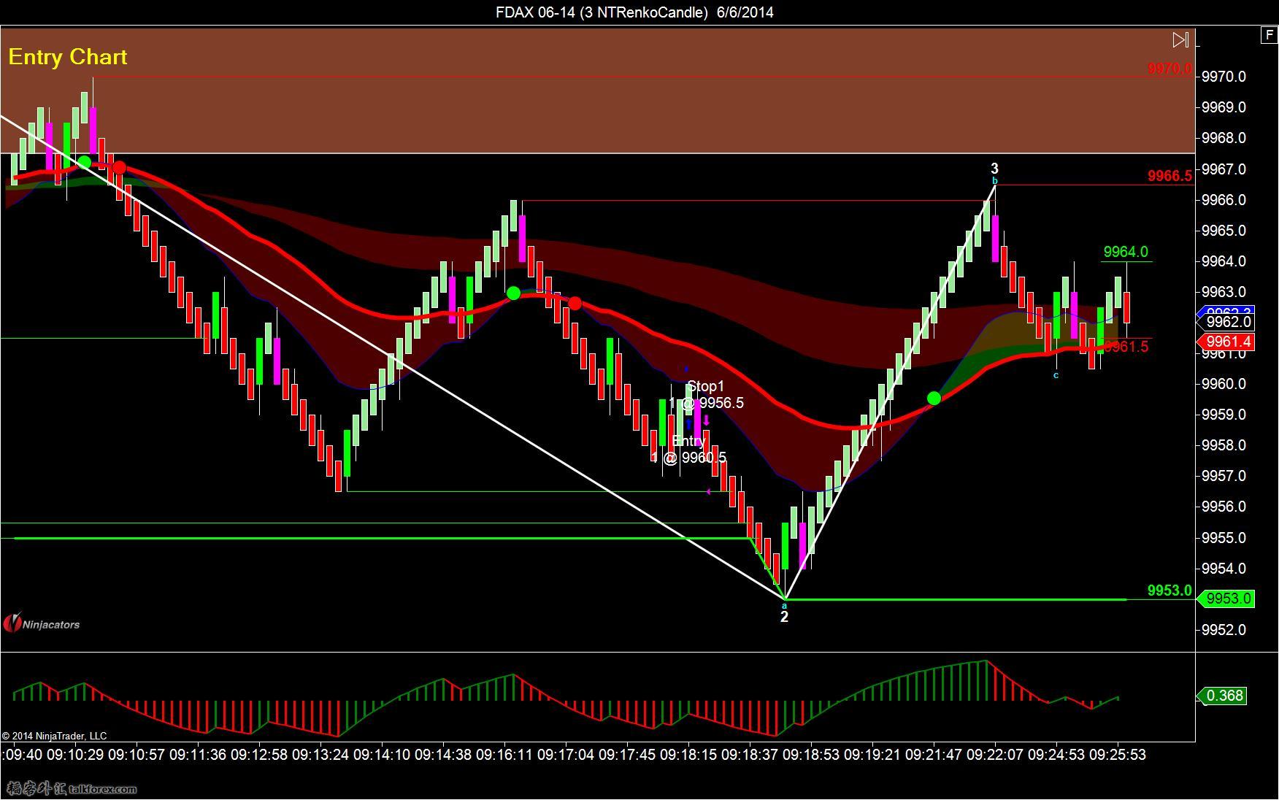
Task: Click the 09:19:21 time axis label
Action: coord(872,755)
